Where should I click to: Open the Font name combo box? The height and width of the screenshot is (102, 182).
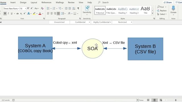pyautogui.click(x=11, y=8)
